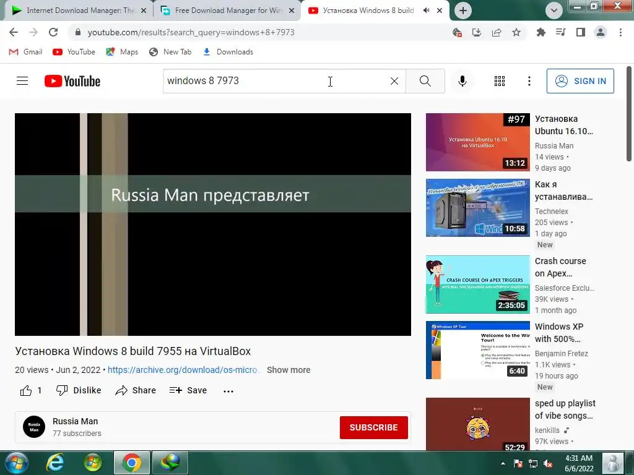Open the blocked cookies icon in address bar
The height and width of the screenshot is (475, 634).
tap(457, 32)
